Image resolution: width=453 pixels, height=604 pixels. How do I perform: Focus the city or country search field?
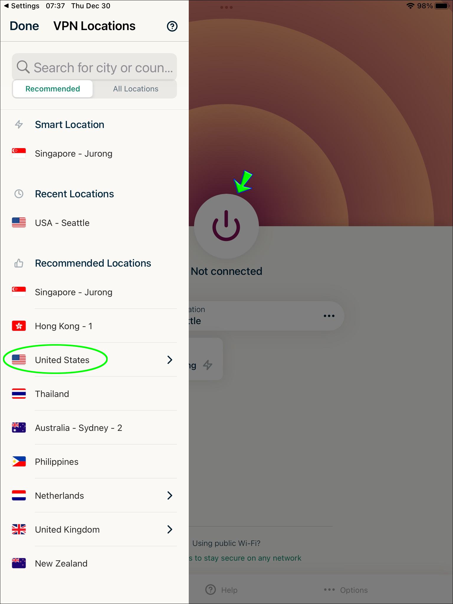[94, 67]
